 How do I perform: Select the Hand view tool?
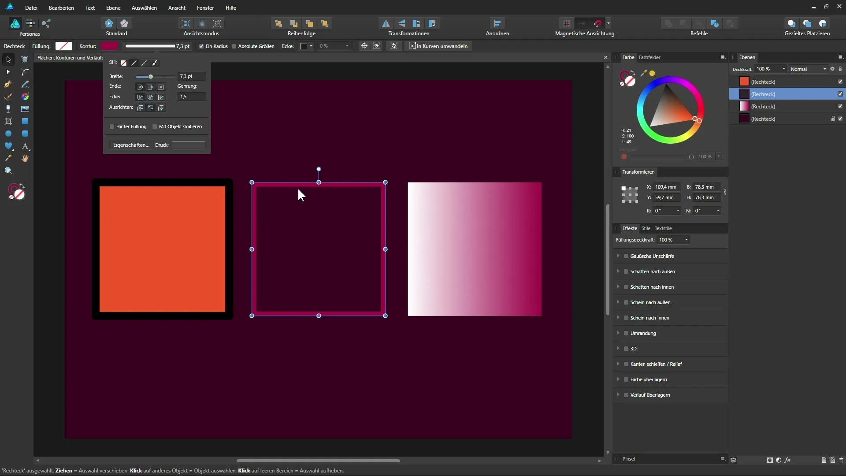pos(25,158)
